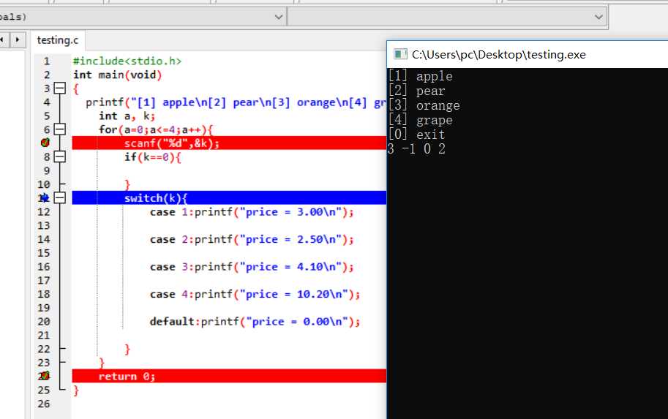This screenshot has height=419, width=668.
Task: Click line number 13 in gutter
Action: [x=44, y=226]
